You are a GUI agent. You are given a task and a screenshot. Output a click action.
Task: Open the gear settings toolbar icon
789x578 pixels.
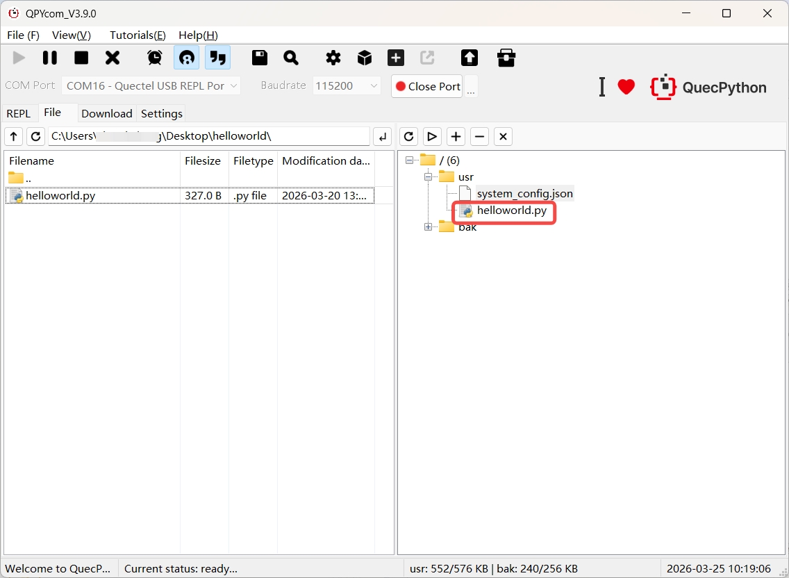point(333,58)
